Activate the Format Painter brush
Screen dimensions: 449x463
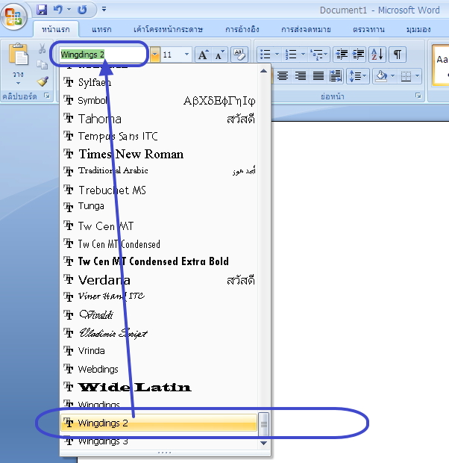(43, 81)
